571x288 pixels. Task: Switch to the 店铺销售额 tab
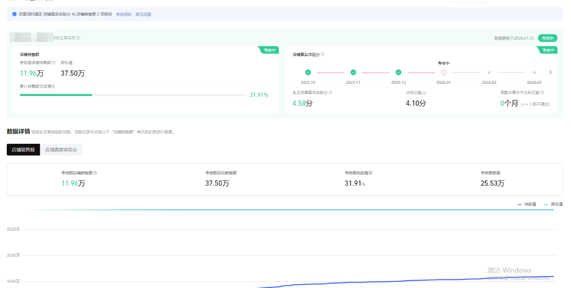click(23, 150)
